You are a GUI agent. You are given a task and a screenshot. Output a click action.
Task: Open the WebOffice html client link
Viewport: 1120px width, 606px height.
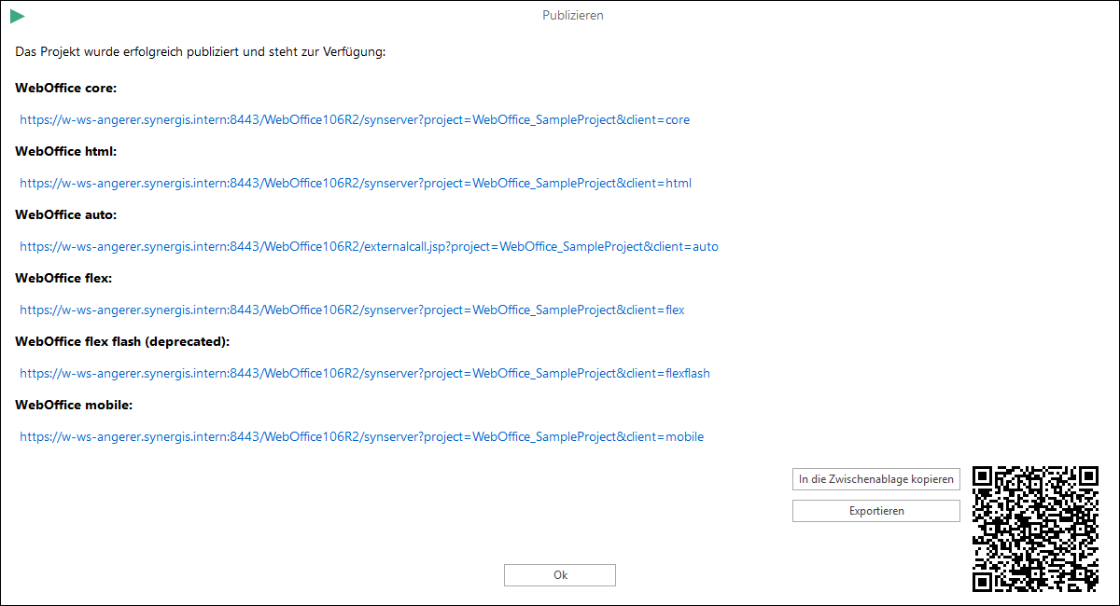pos(355,183)
